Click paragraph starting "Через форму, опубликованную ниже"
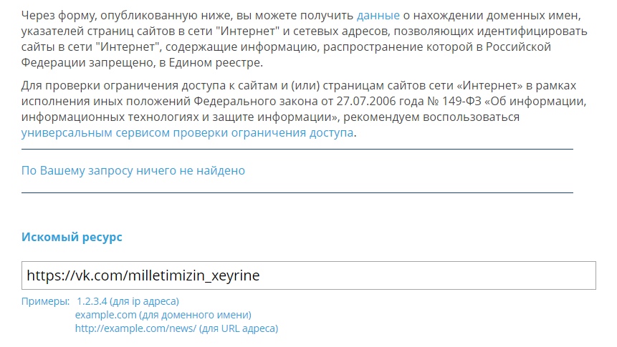Screen dimensions: 617x347 pos(304,39)
